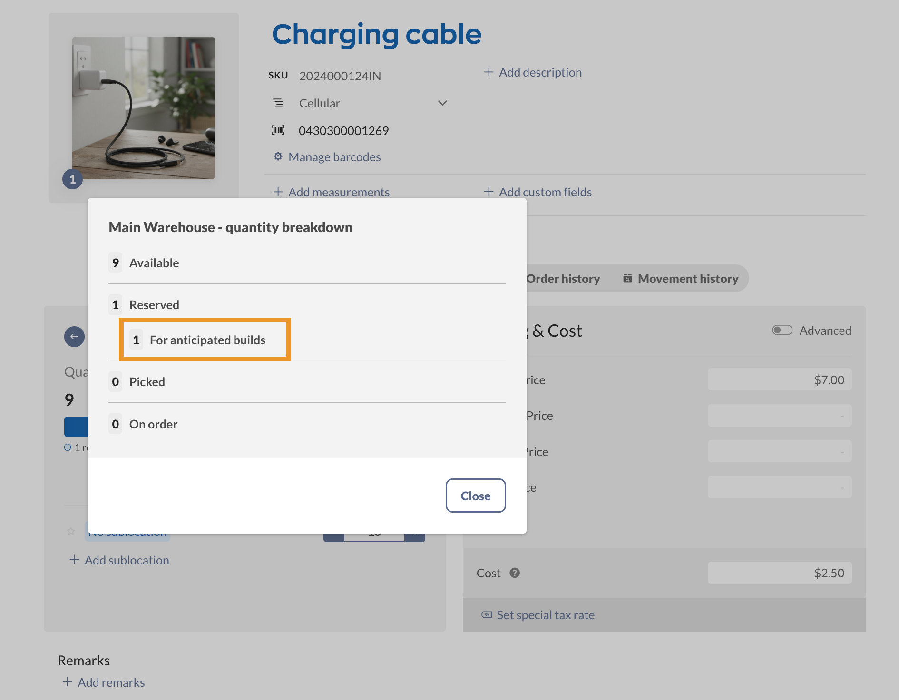Click the category list icon beside Cellular

click(x=278, y=103)
